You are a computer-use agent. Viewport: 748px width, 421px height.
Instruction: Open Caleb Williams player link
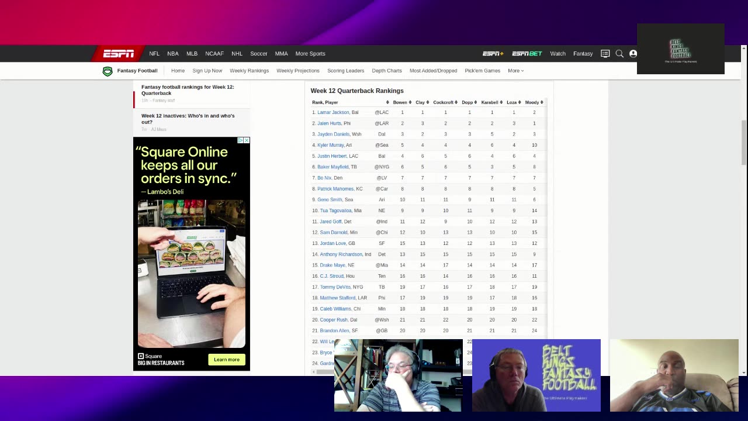[x=335, y=309]
